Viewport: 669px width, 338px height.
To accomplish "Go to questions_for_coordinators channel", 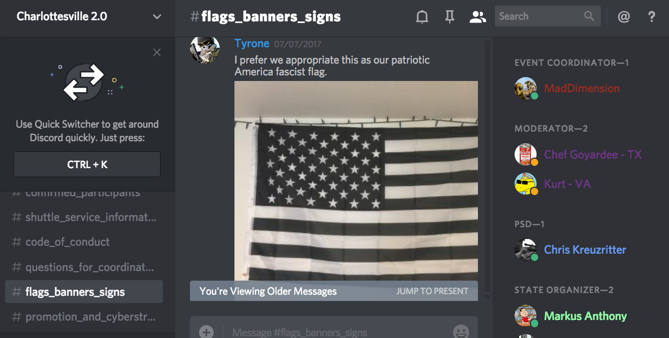I will 84,267.
